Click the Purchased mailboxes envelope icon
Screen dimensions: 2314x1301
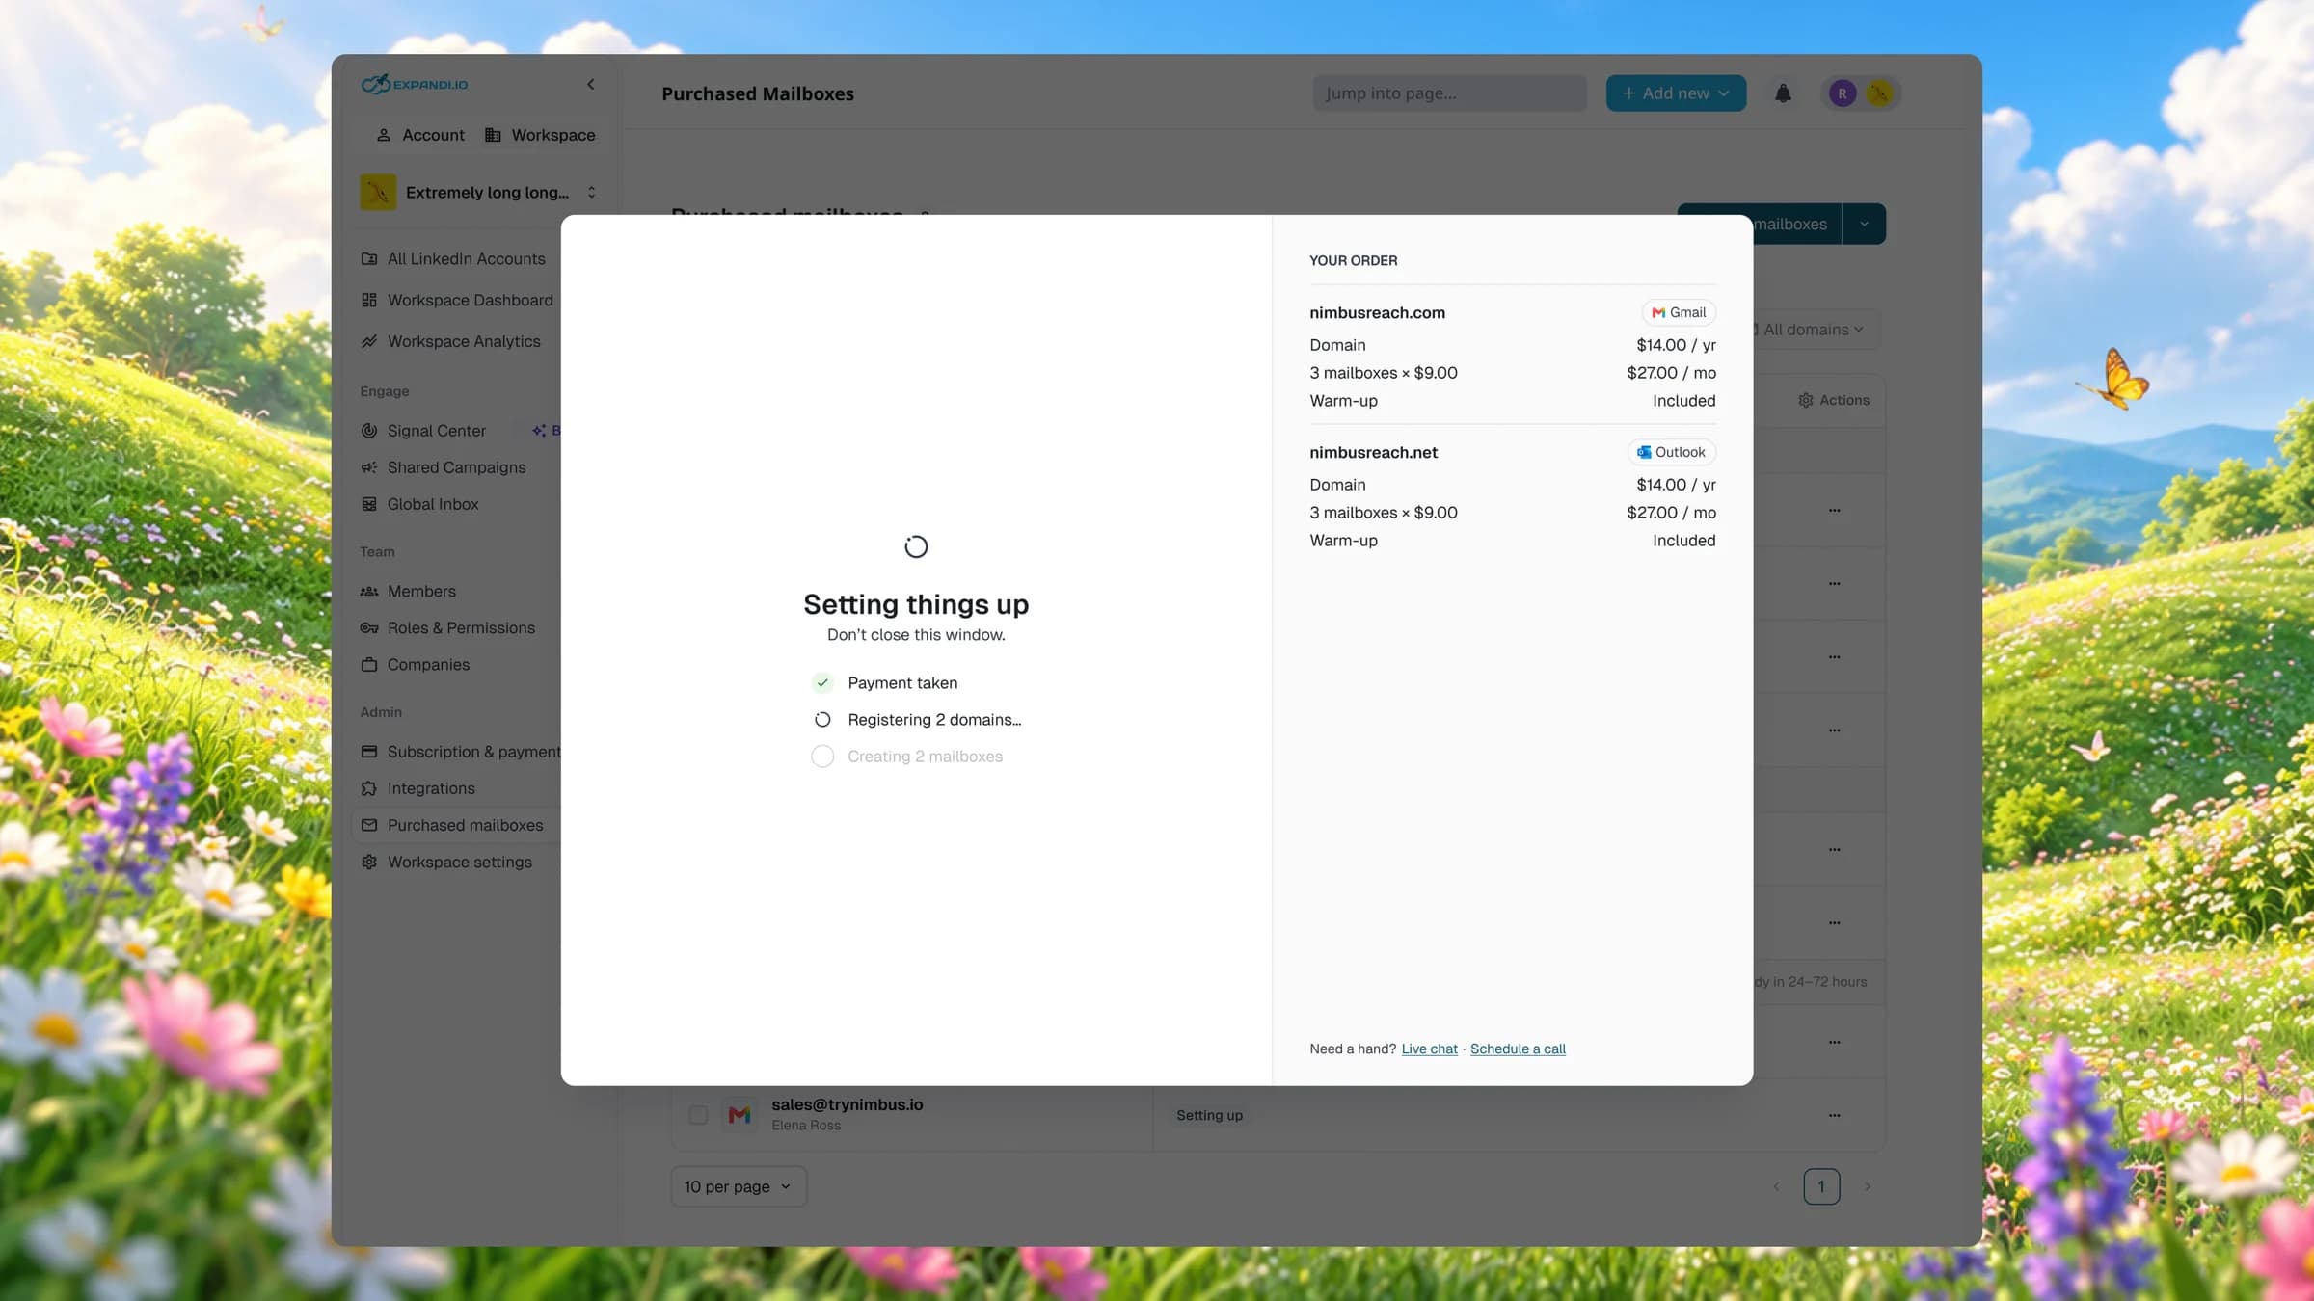coord(369,825)
